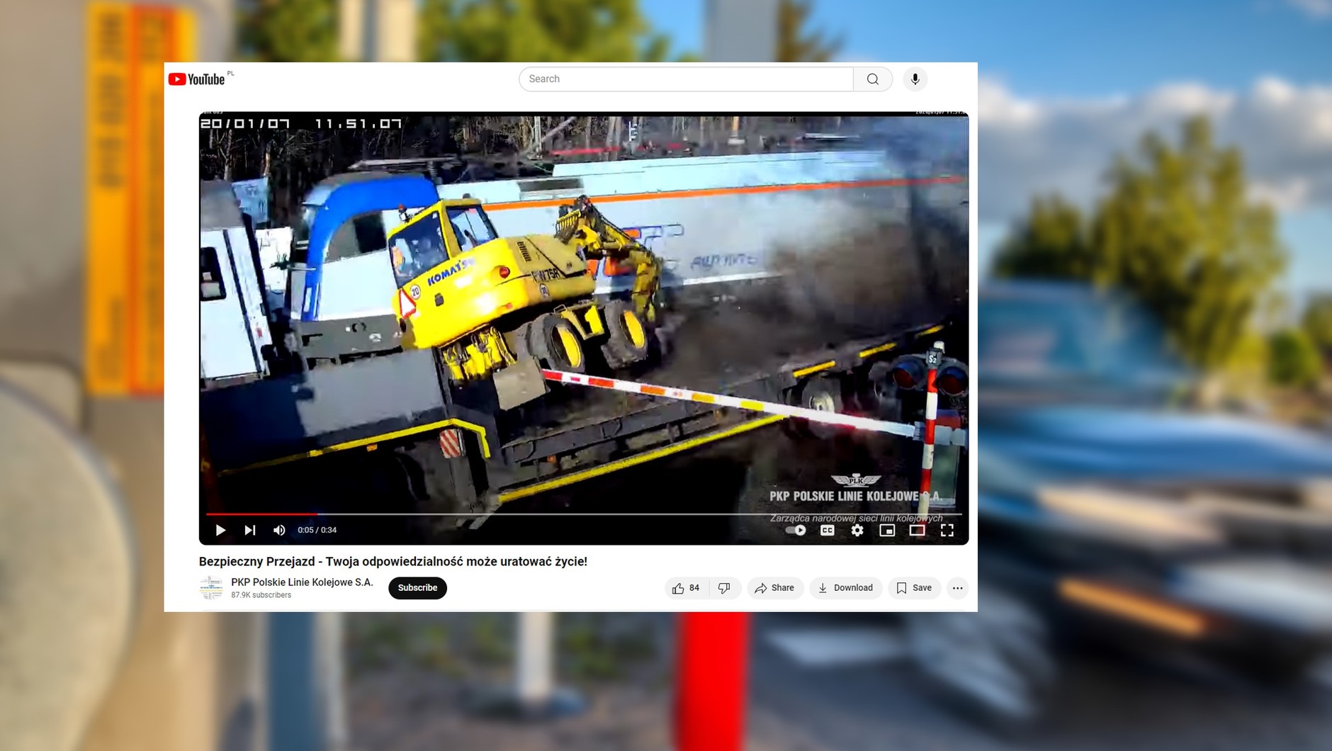Toggle closed captions on the video
Image resolution: width=1332 pixels, height=751 pixels.
pos(827,530)
